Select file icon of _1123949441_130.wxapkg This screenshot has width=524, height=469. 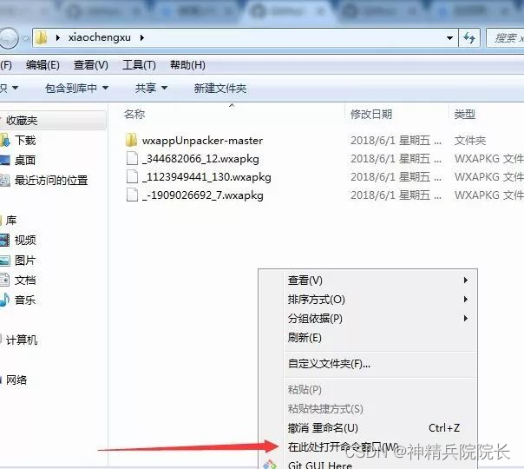132,176
